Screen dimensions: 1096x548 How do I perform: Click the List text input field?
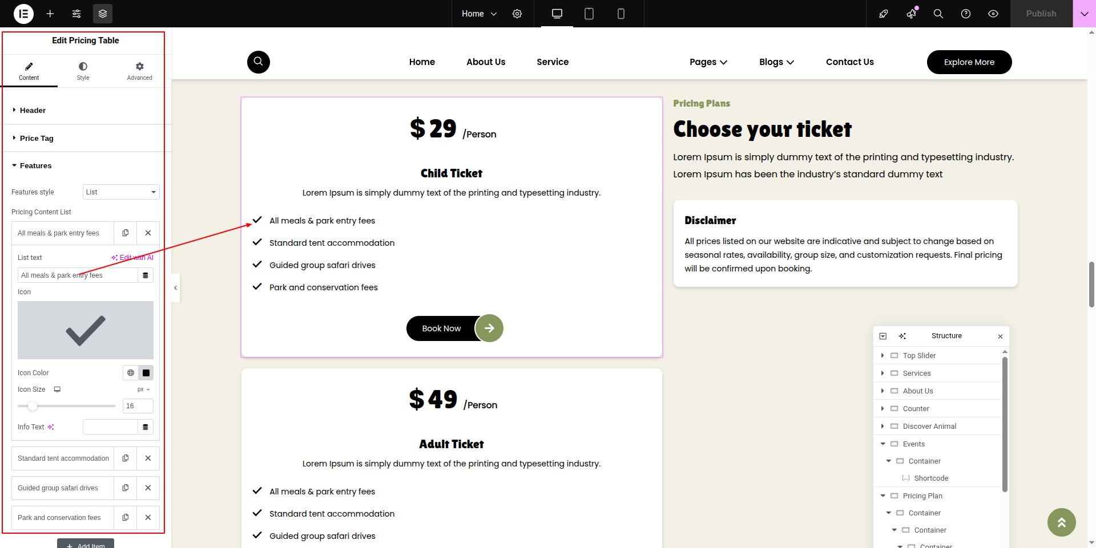[77, 275]
